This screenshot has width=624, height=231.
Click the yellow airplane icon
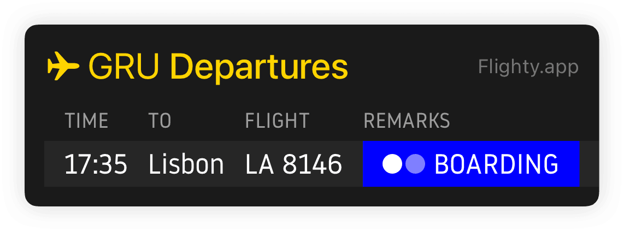point(63,66)
